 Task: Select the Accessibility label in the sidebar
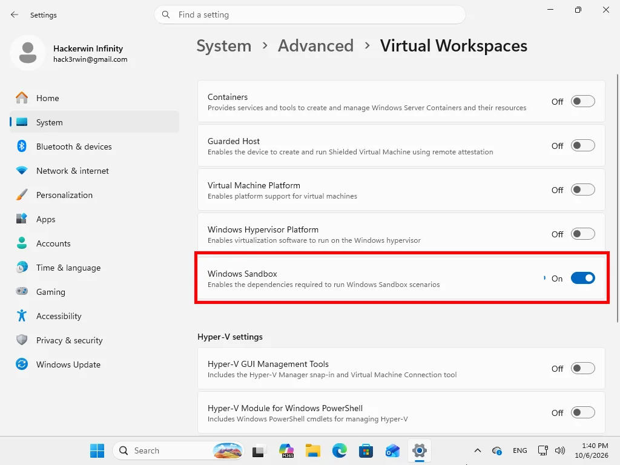(x=59, y=316)
